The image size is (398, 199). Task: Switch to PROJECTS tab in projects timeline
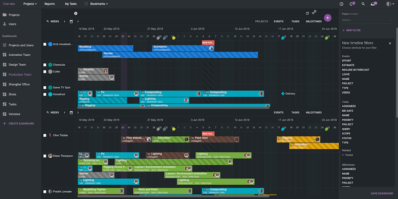(261, 21)
